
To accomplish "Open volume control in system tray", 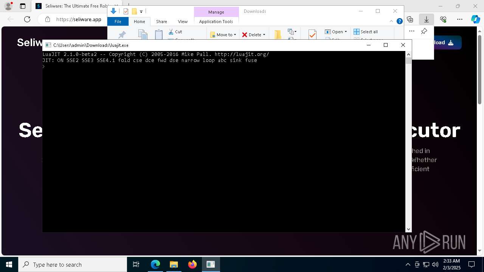I will click(x=435, y=264).
